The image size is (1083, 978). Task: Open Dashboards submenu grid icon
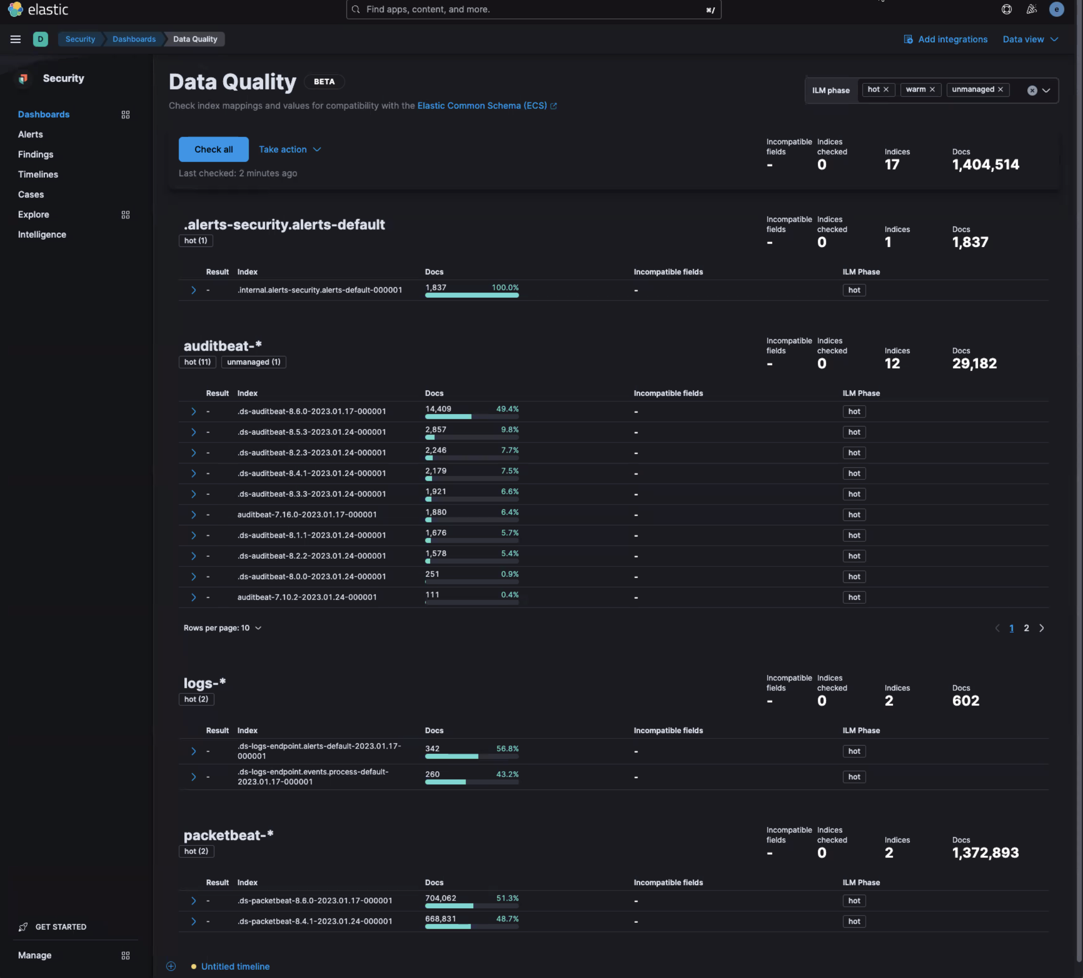tap(126, 114)
